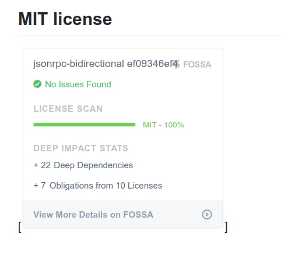
Task: Click the FOSSA brand text
Action: point(197,65)
